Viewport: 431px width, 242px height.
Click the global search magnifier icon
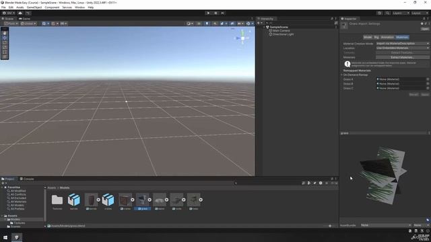(x=387, y=13)
